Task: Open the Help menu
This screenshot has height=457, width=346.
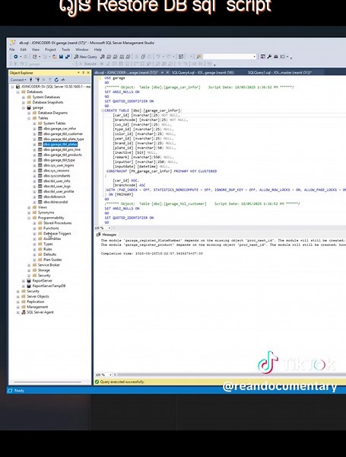Action: click(x=98, y=50)
